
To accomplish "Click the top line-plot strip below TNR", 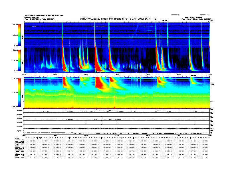I will click(117, 111).
